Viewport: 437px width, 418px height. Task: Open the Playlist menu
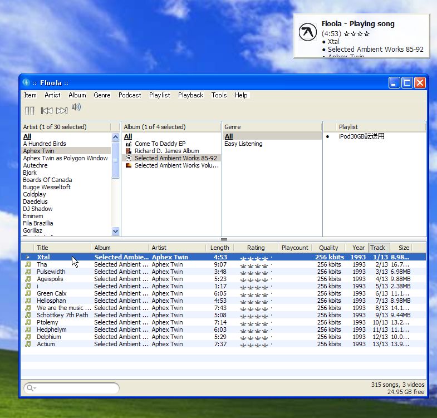point(159,95)
